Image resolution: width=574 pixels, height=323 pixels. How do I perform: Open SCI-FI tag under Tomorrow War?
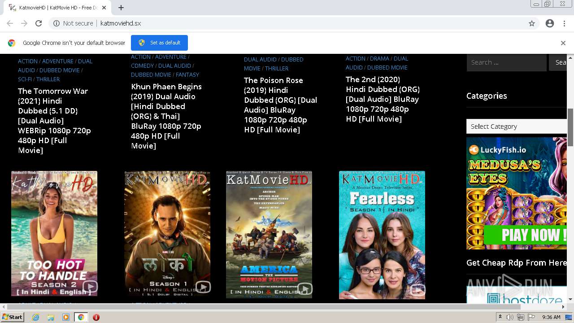coord(25,79)
